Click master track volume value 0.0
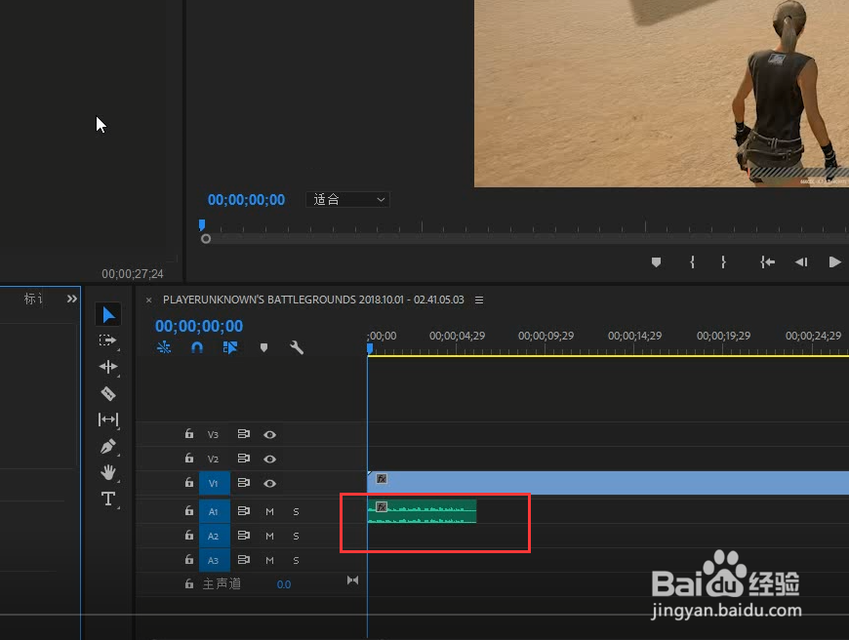849x640 pixels. pos(284,584)
